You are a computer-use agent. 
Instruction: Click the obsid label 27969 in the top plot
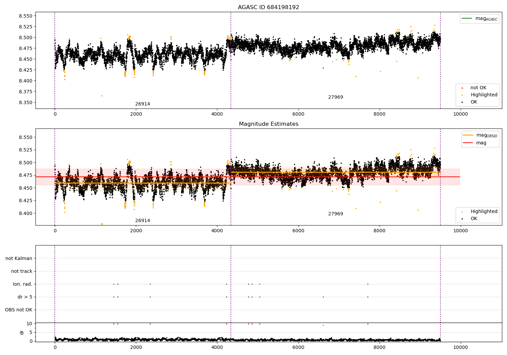(336, 97)
